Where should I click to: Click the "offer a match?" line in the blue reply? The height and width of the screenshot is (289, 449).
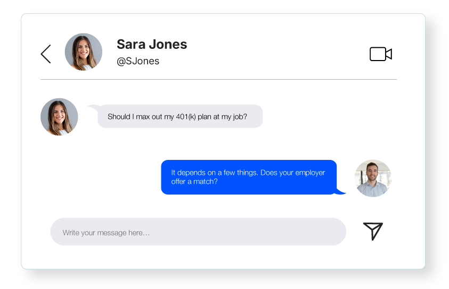[194, 182]
